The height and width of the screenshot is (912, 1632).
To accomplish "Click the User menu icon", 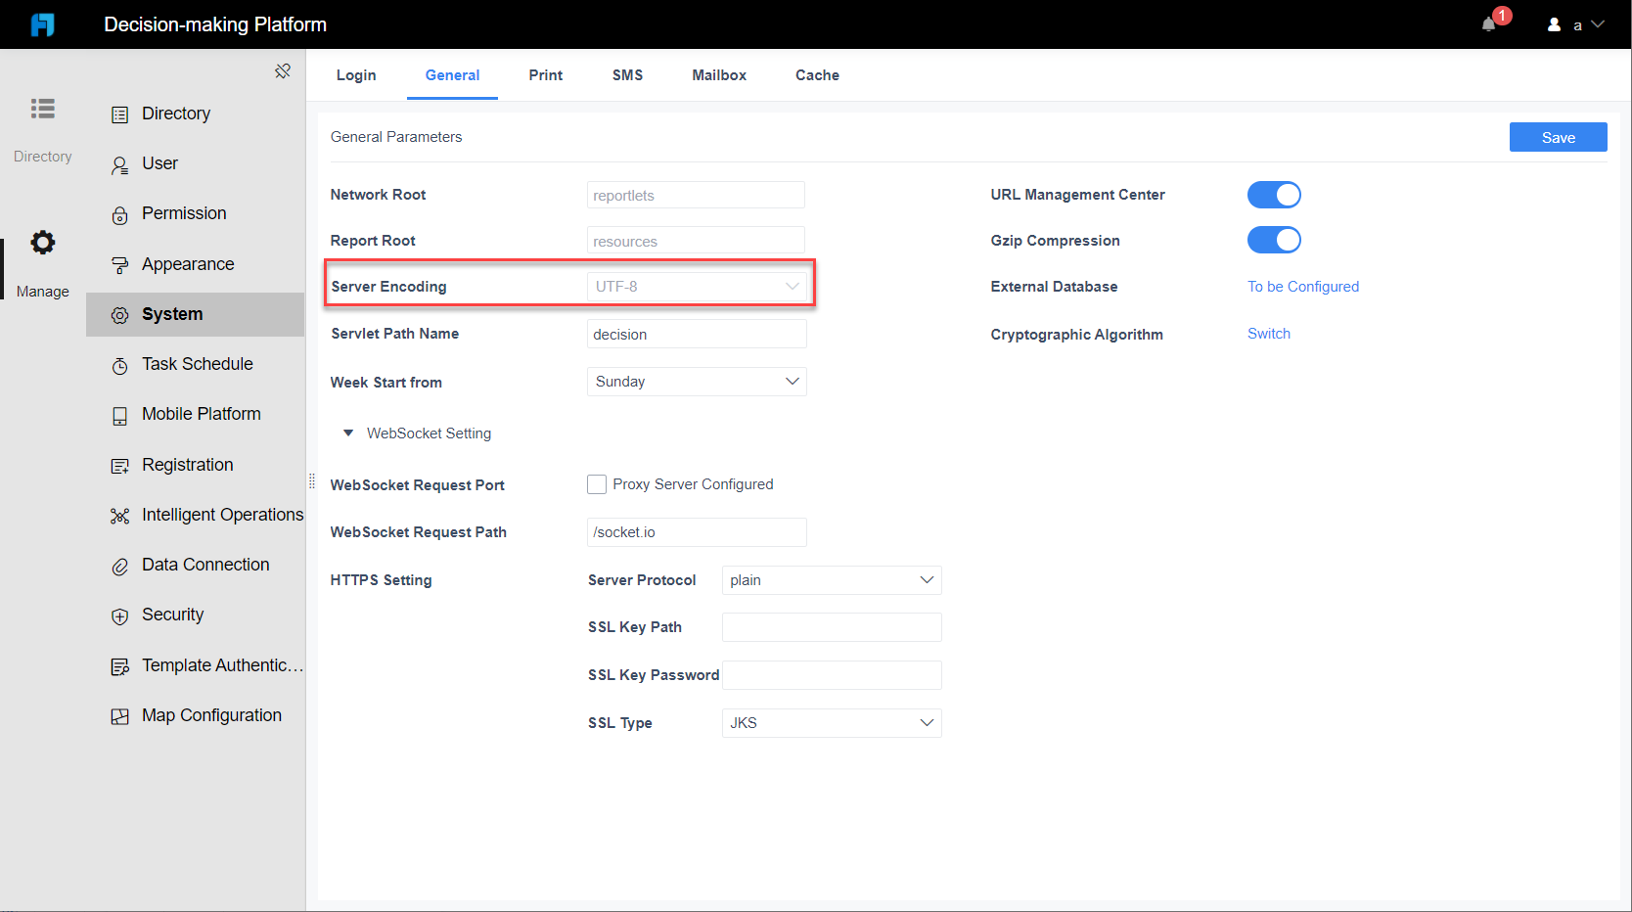I will (x=119, y=165).
